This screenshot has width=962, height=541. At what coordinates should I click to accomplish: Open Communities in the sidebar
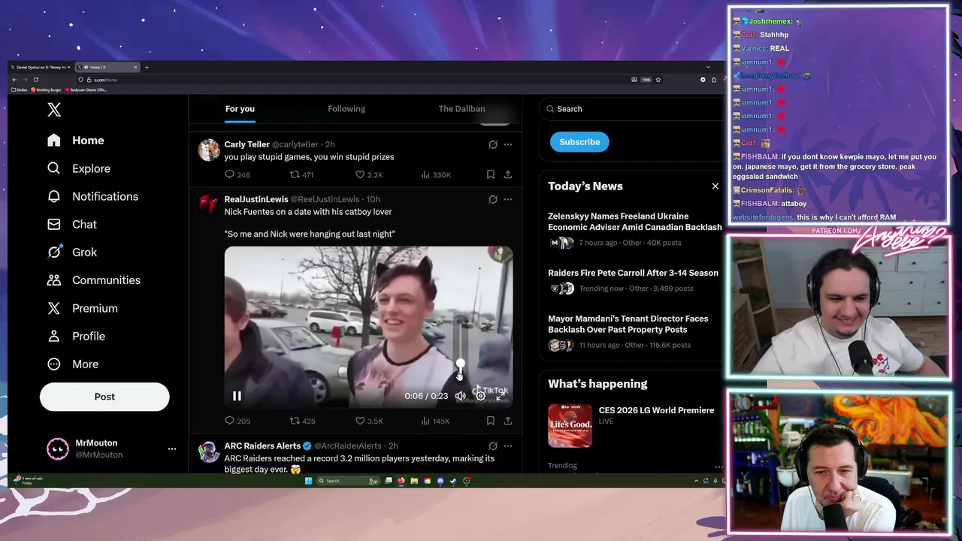(93, 280)
